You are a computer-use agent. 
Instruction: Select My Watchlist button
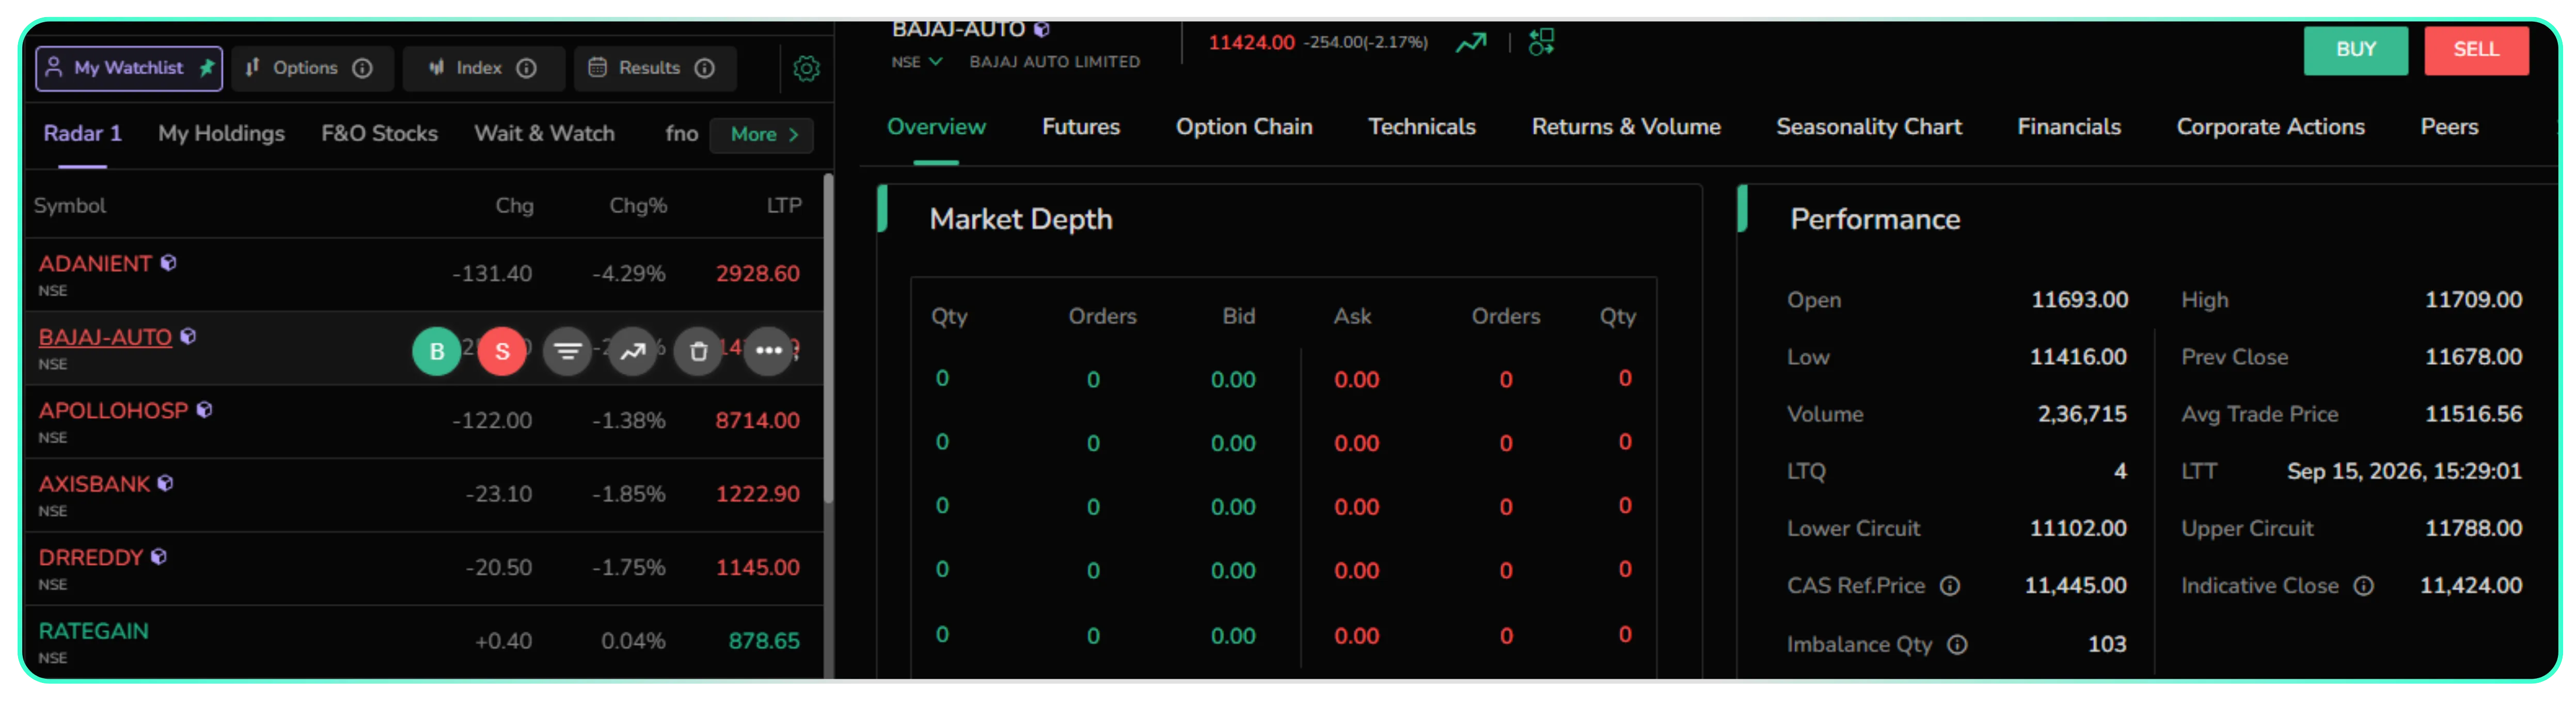pos(129,68)
